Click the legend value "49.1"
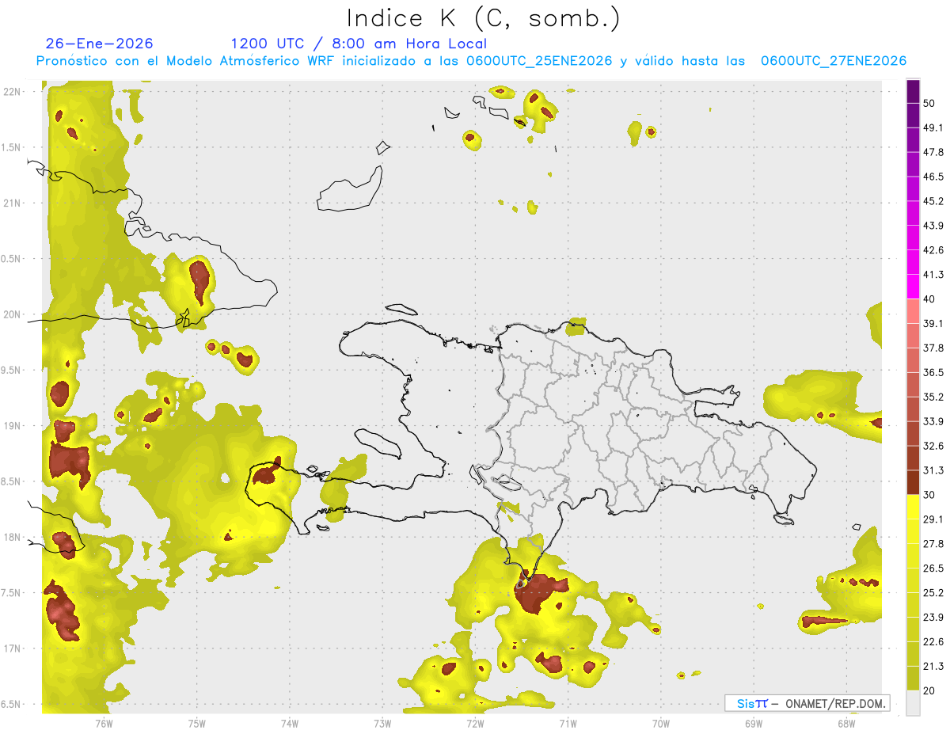Viewport: 950px width, 734px height. coord(933,127)
